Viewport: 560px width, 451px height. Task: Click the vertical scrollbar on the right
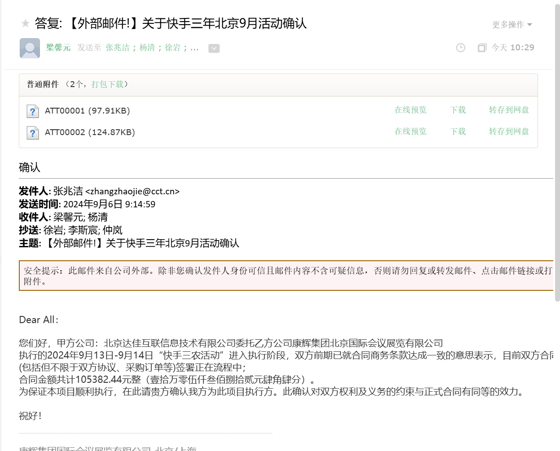click(x=557, y=153)
